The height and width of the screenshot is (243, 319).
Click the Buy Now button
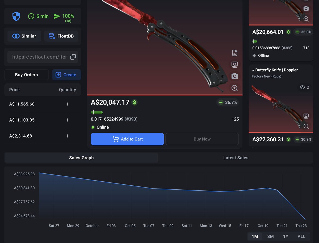(202, 139)
